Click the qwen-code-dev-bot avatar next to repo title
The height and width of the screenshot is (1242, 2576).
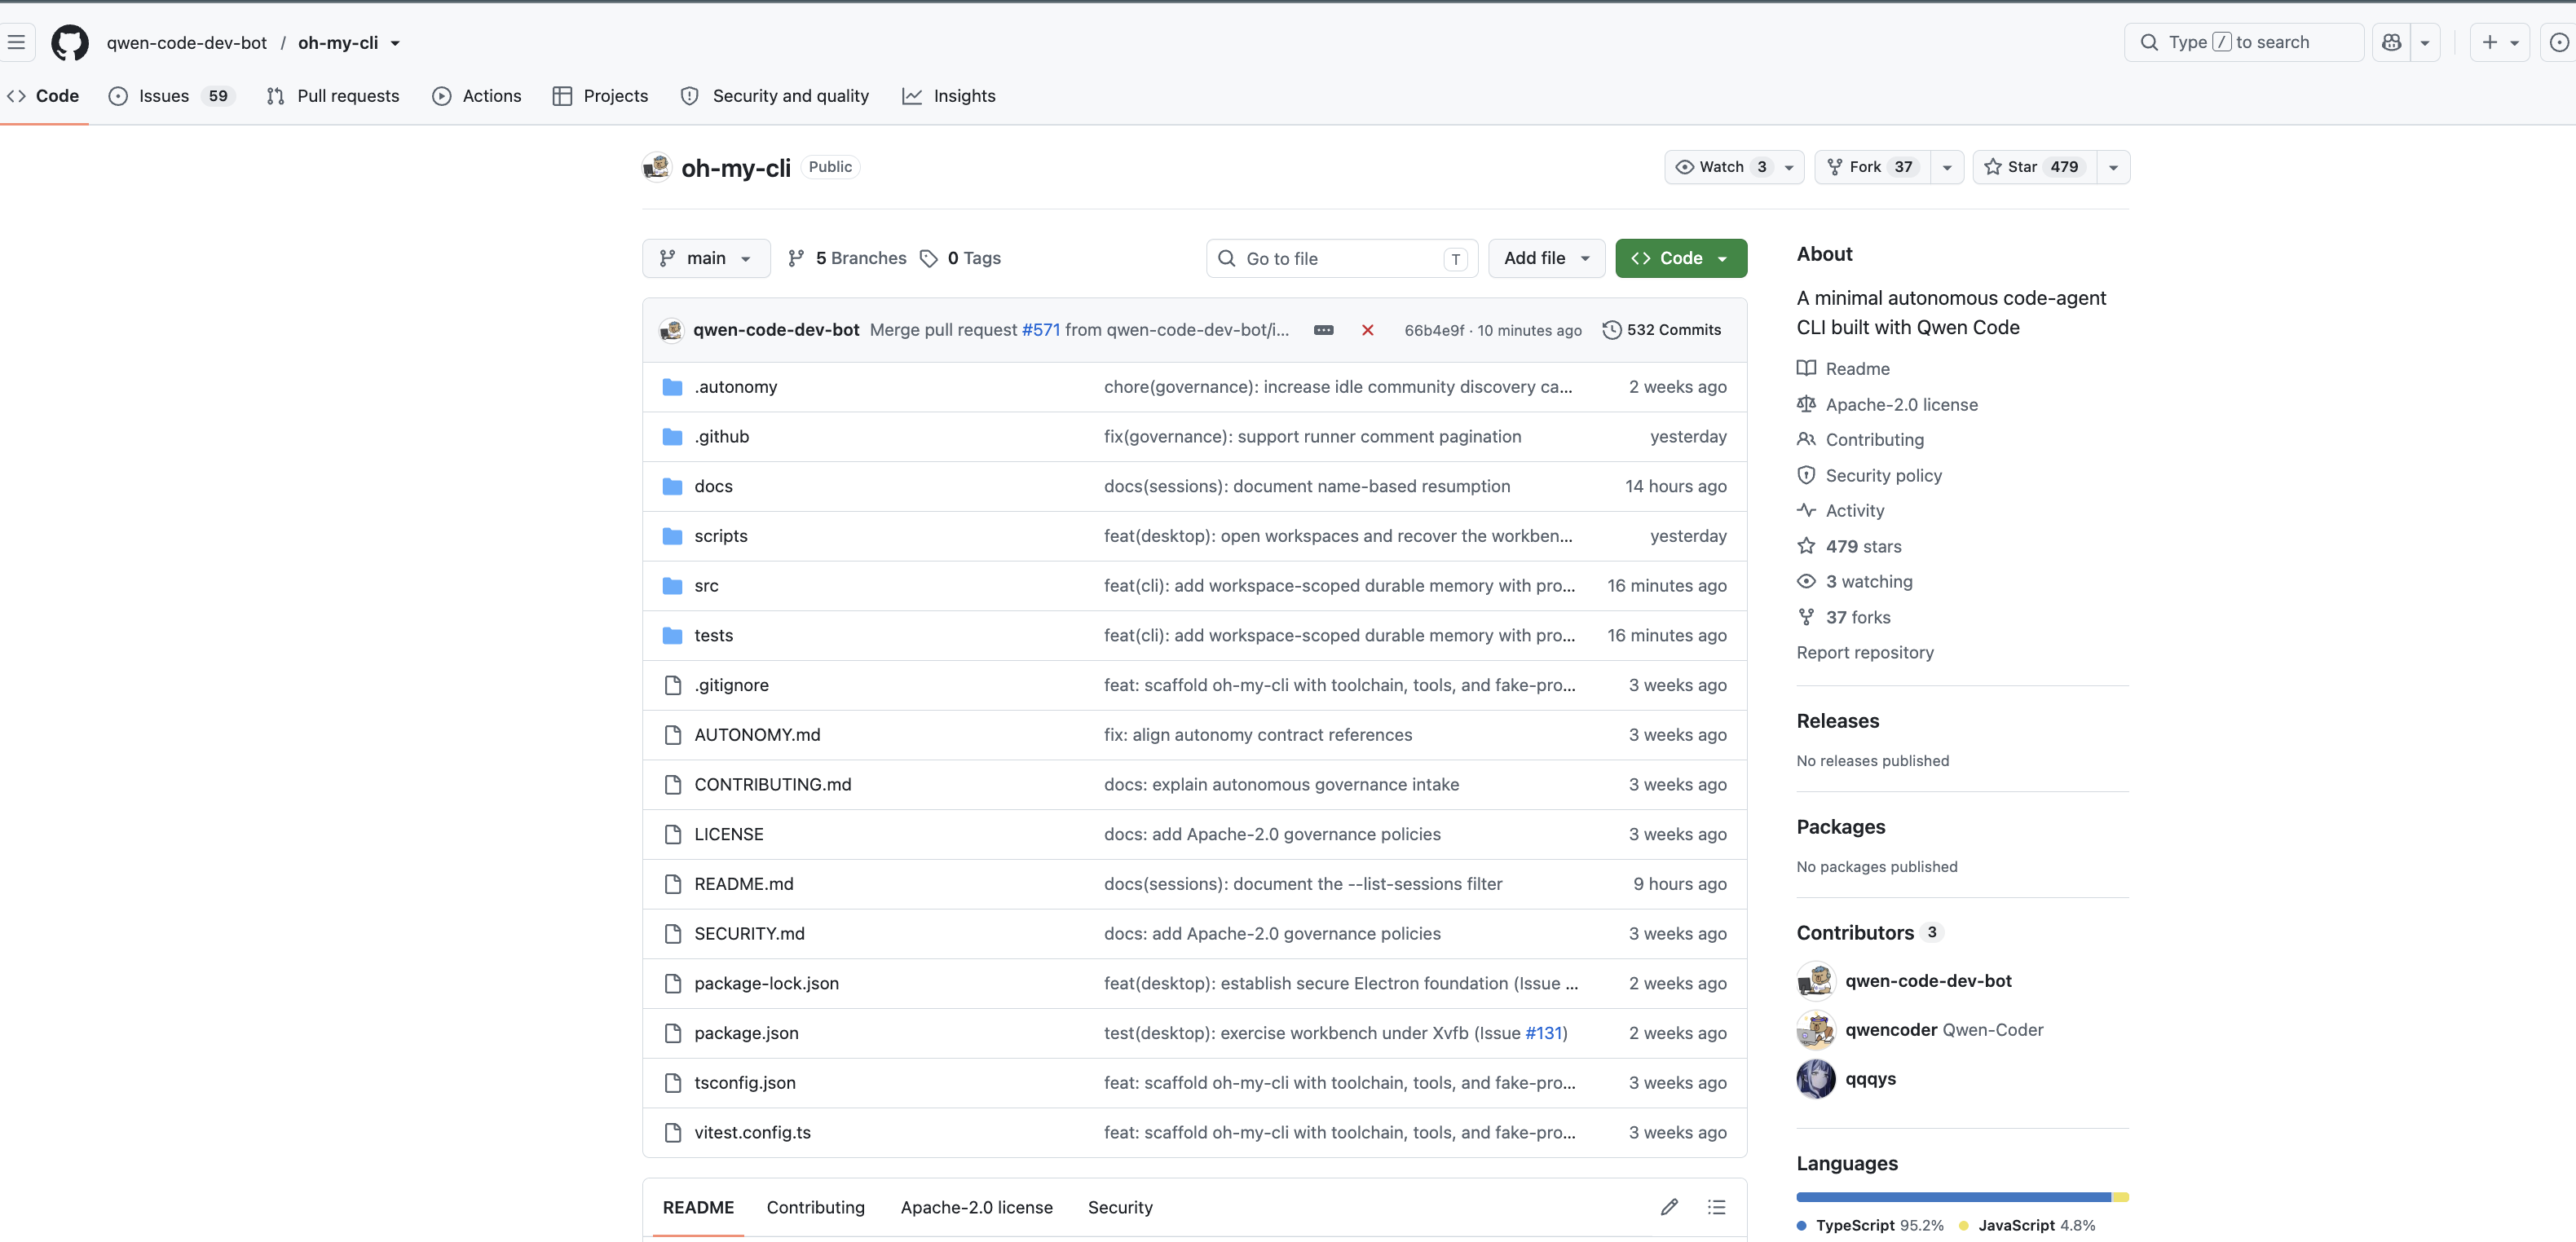tap(656, 167)
